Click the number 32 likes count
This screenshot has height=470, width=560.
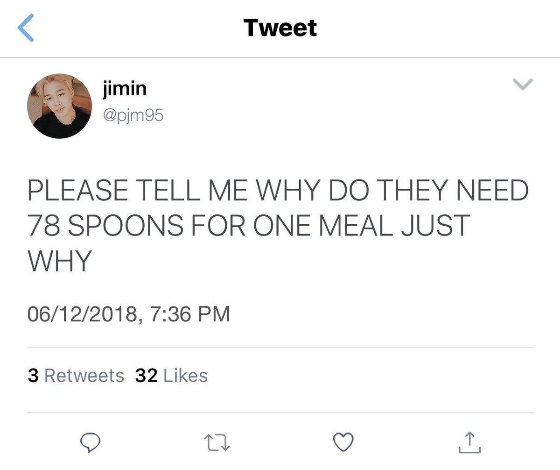click(x=147, y=376)
